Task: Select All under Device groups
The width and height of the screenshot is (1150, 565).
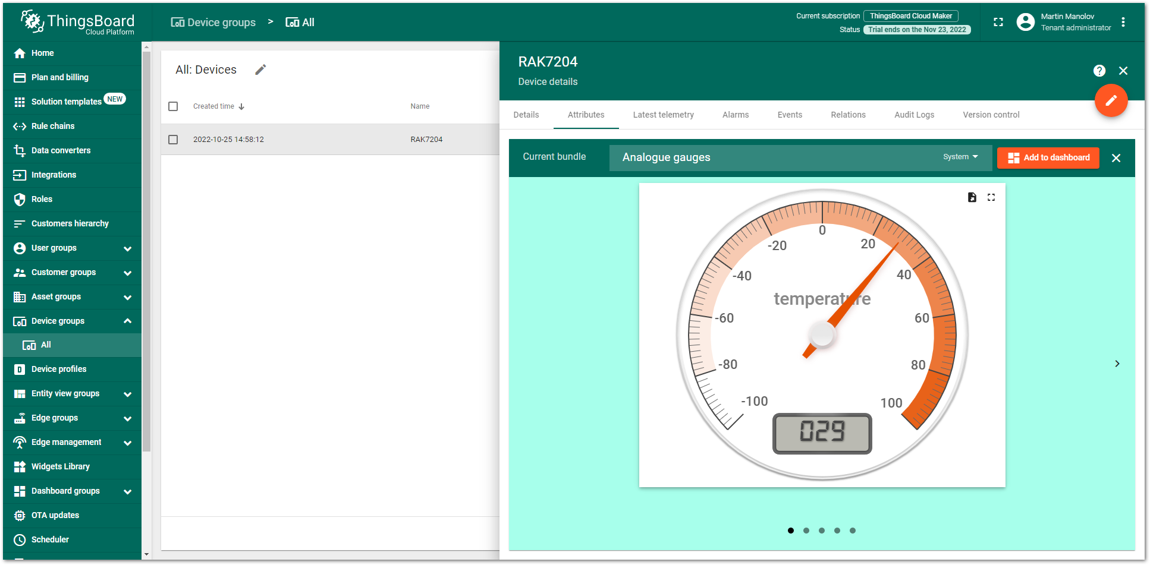Action: click(72, 345)
